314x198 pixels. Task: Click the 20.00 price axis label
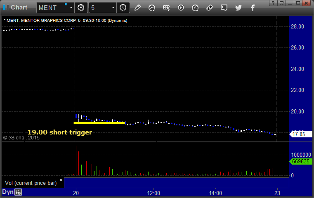point(297,111)
